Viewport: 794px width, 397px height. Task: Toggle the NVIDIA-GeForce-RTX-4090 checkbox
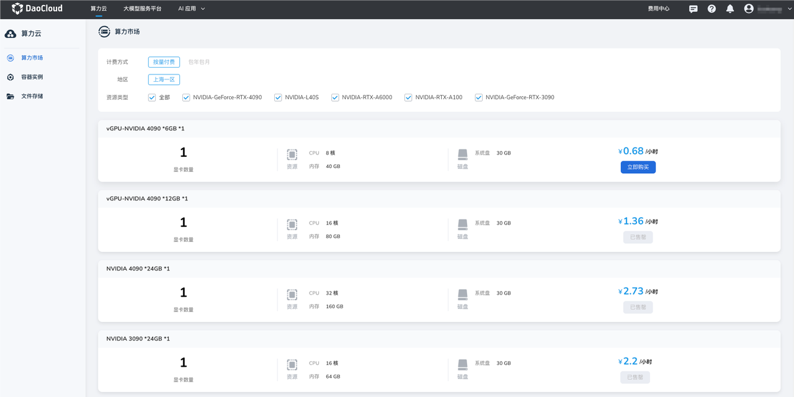(186, 97)
